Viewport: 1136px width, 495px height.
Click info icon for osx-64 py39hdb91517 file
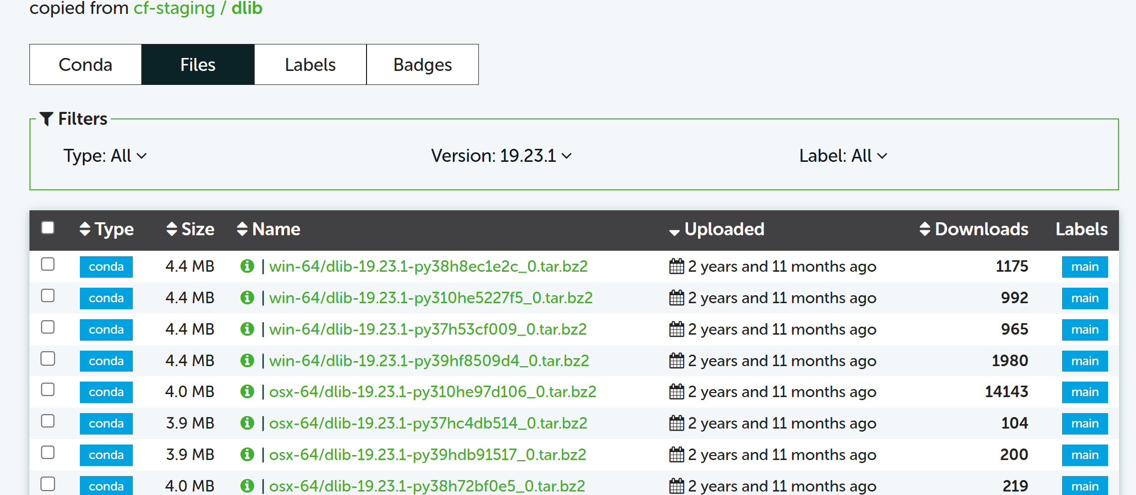pyautogui.click(x=247, y=455)
